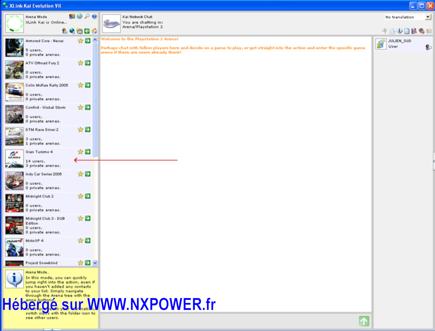This screenshot has width=435, height=331.
Task: Click arena list scroll down arrow
Action: pos(95,263)
